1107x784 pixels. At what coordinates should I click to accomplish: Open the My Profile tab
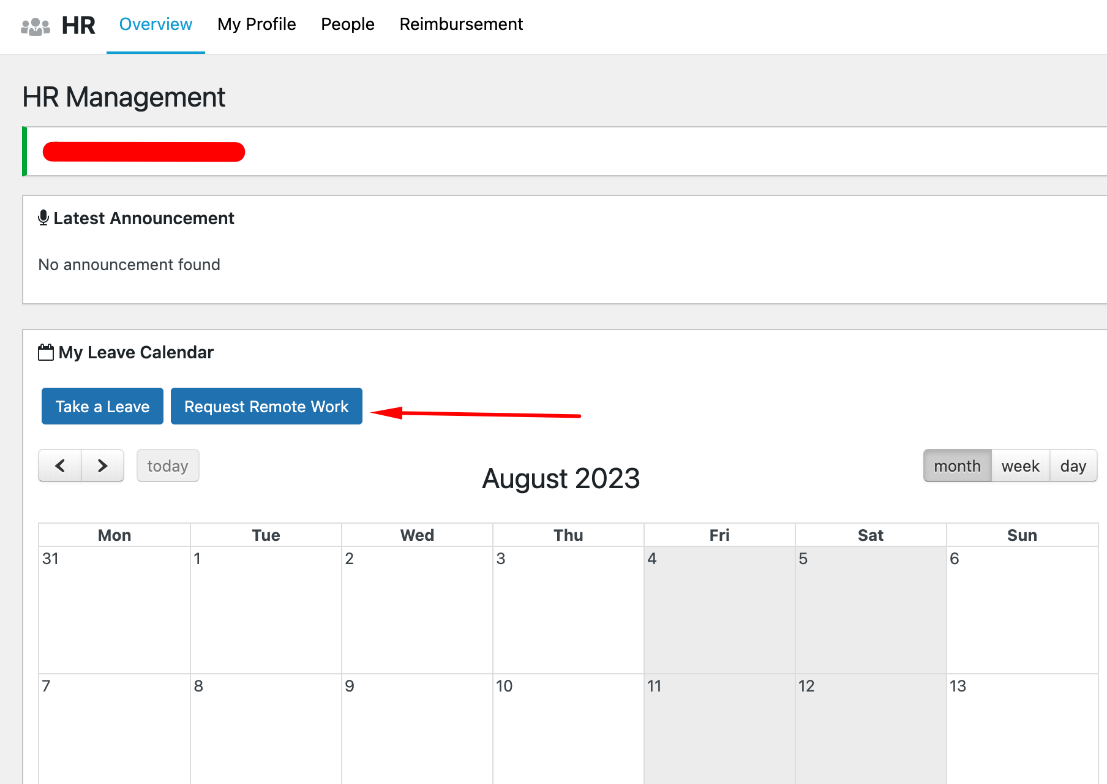256,24
